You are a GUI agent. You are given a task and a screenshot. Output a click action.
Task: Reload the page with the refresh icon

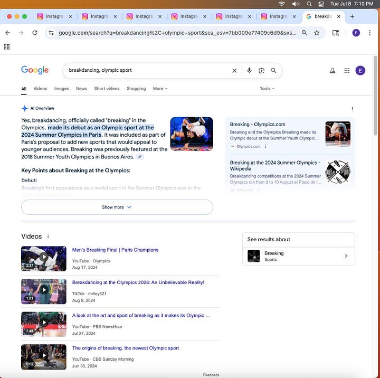point(35,33)
